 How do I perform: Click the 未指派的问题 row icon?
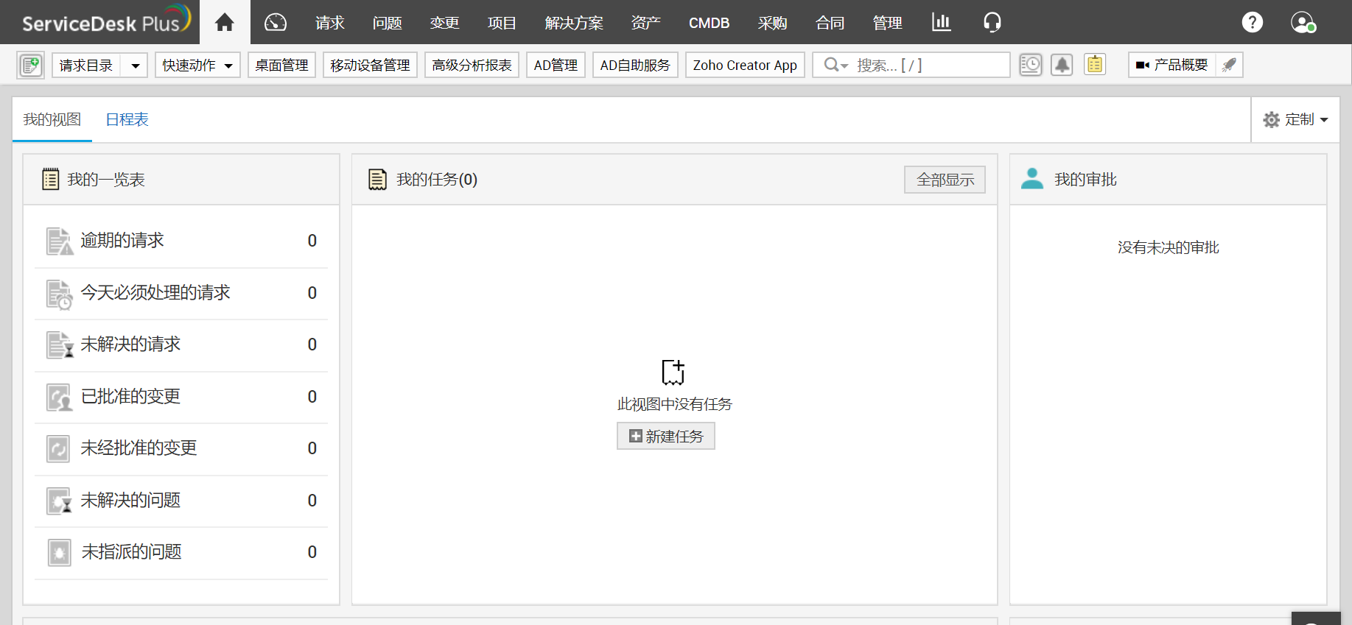[x=60, y=552]
